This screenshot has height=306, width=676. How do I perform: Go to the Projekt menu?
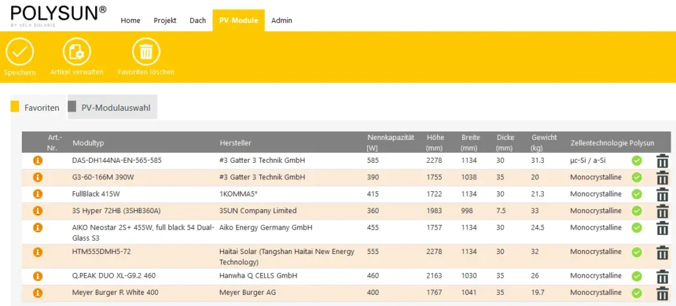point(165,20)
